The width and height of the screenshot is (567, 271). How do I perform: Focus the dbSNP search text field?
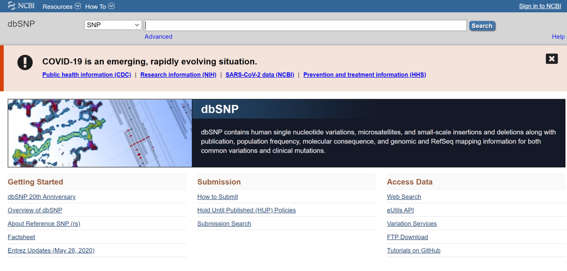(x=305, y=26)
